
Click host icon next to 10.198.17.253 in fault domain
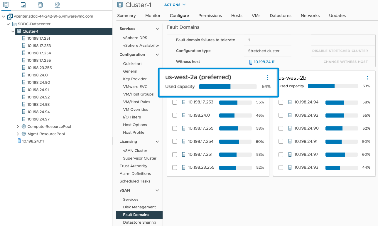pyautogui.click(x=184, y=102)
